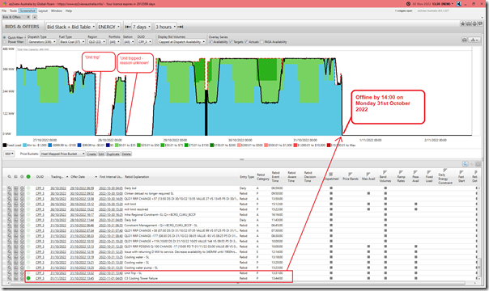The image size is (489, 291).
Task: Open the Layout menu
Action: (x=43, y=11)
